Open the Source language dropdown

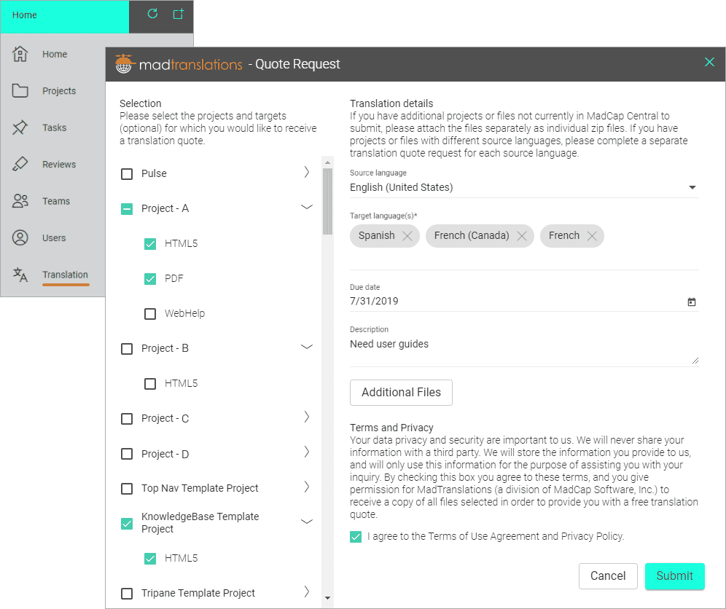point(524,187)
